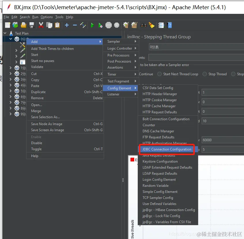Expand the 5分 thread group node
Screen dimensions: 244x239
pos(10,91)
